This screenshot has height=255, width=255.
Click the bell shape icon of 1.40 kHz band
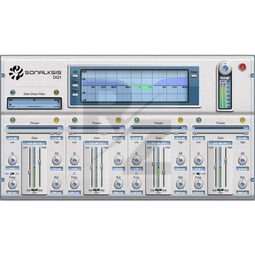click(136, 173)
